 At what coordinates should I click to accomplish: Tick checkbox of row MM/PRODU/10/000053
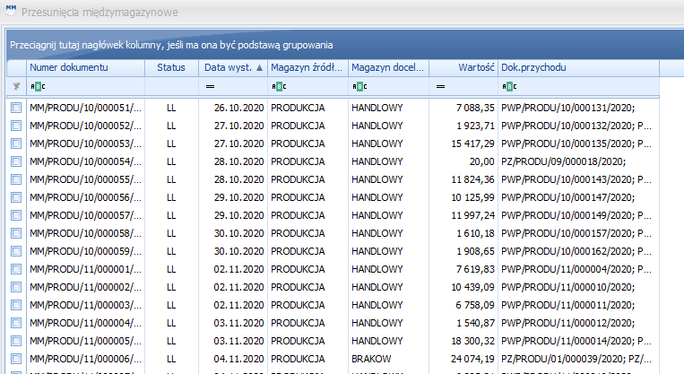(x=16, y=144)
